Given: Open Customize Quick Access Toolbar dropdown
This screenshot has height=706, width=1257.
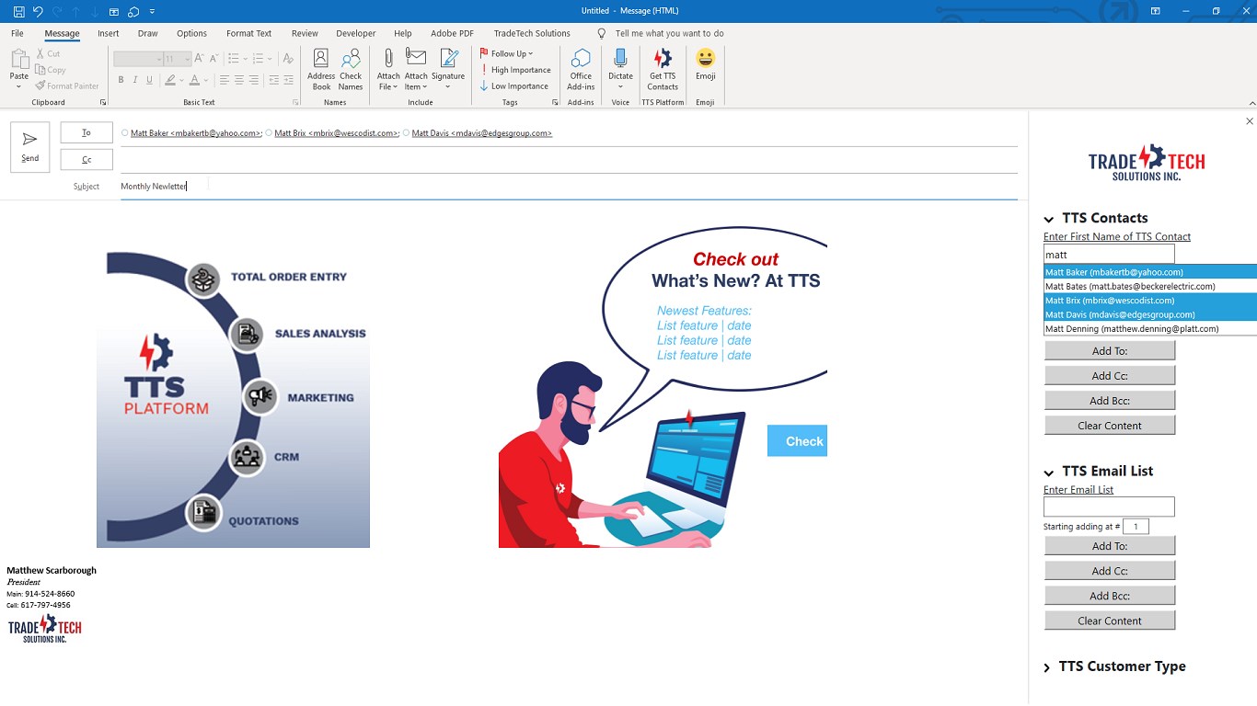Looking at the screenshot, I should tap(153, 11).
